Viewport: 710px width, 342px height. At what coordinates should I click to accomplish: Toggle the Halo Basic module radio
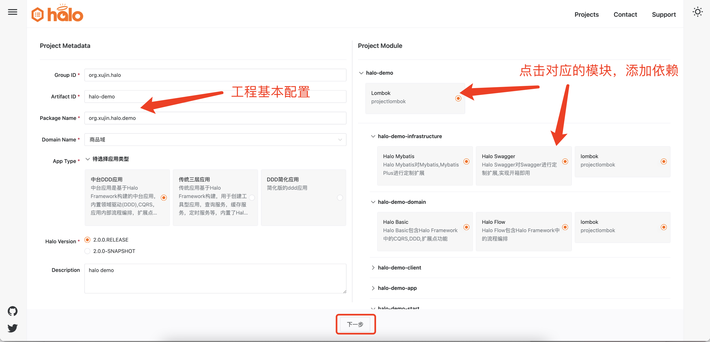tap(466, 227)
